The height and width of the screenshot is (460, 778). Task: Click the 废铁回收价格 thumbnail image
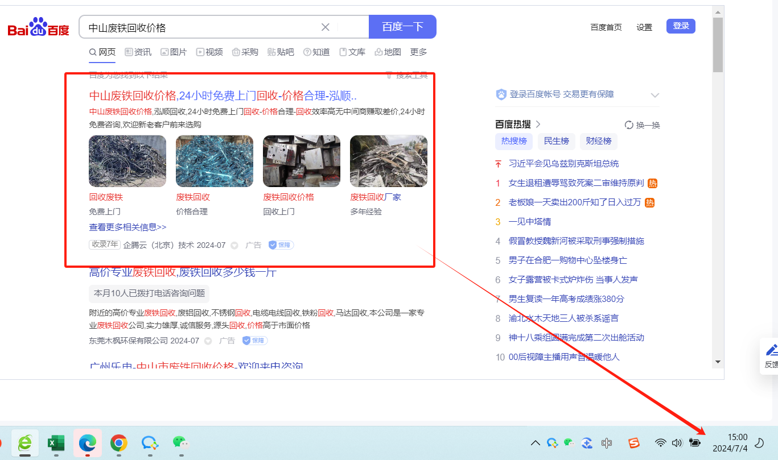[x=302, y=161]
